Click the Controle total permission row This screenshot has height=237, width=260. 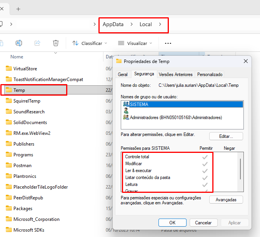click(x=167, y=156)
